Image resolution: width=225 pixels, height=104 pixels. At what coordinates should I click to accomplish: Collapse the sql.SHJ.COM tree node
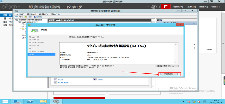[x=17, y=22]
